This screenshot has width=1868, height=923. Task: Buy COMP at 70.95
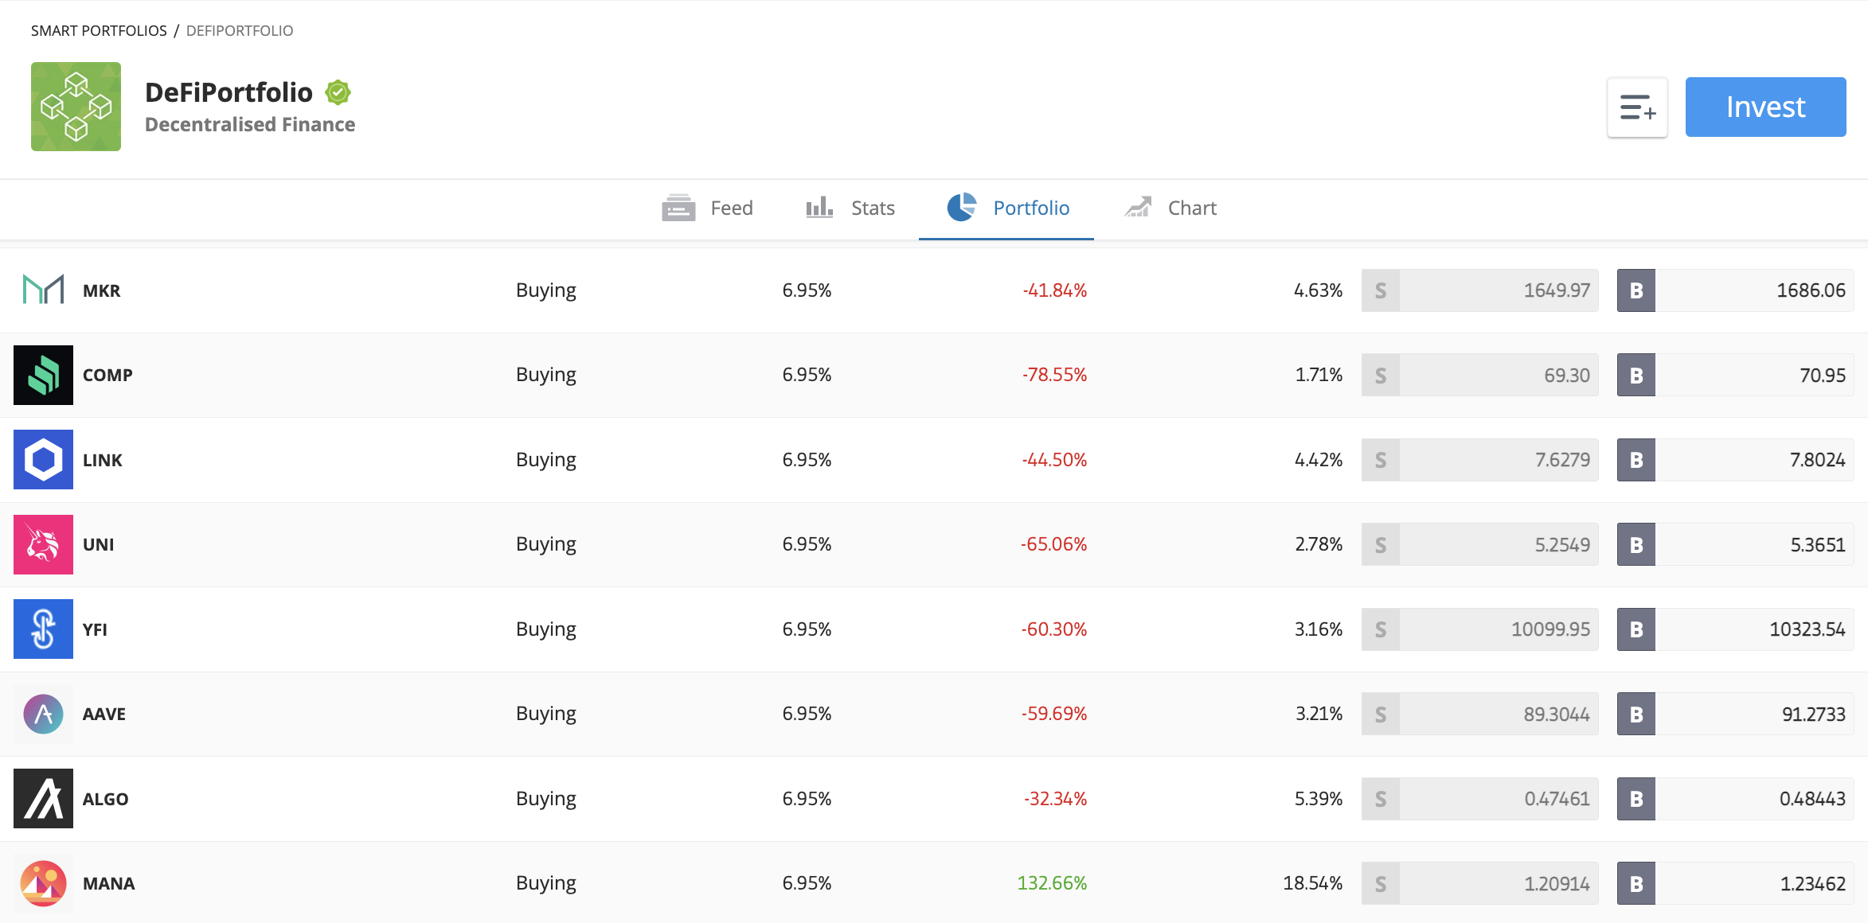point(1735,375)
